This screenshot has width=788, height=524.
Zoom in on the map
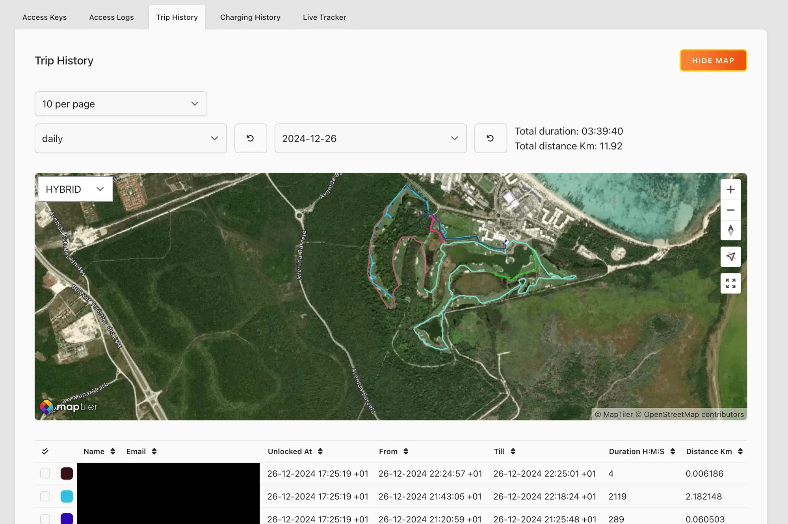coord(730,190)
